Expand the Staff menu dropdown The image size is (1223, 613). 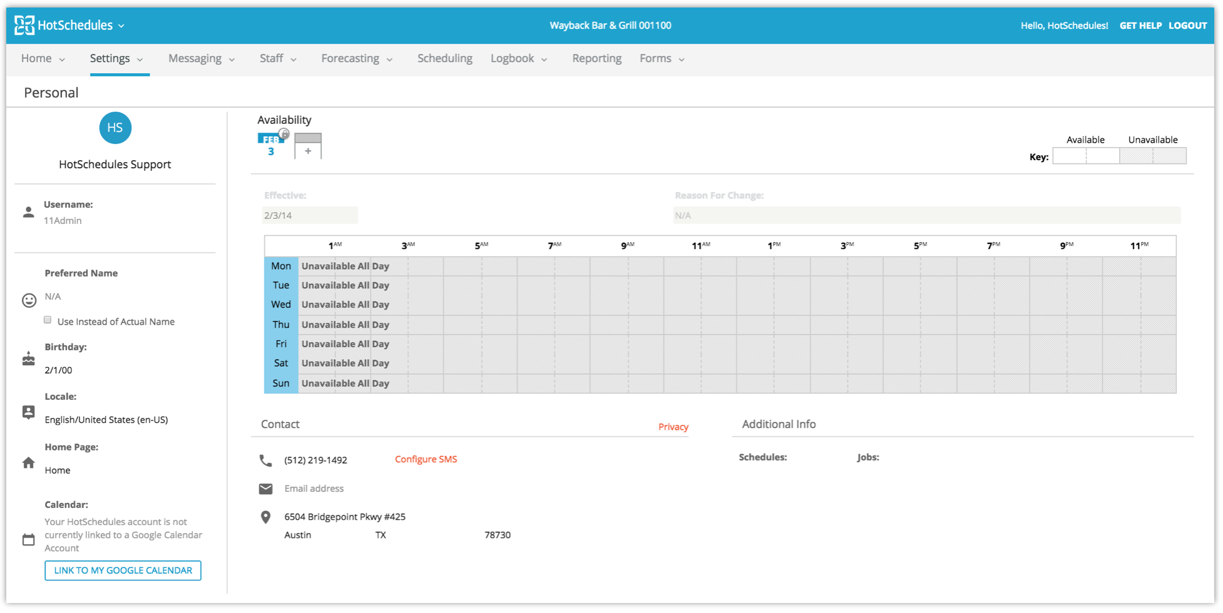[278, 59]
